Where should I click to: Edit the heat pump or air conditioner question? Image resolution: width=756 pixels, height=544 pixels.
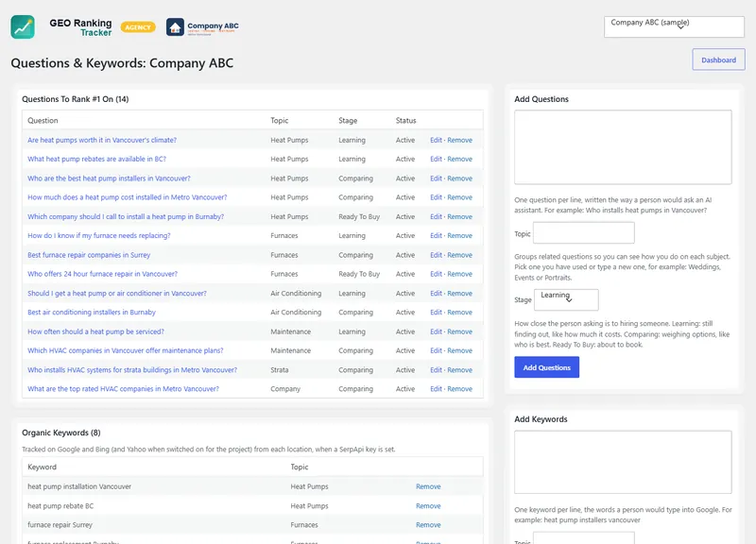(436, 294)
